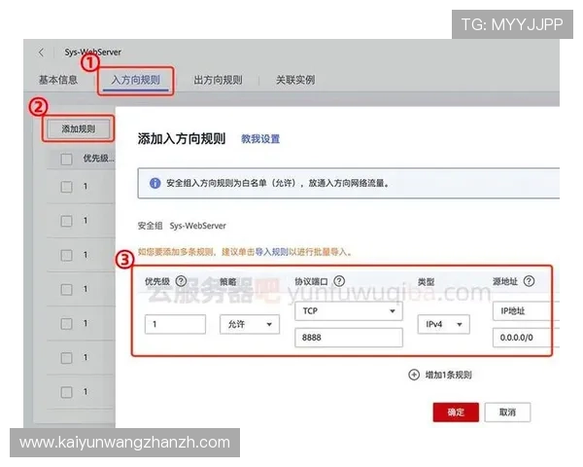Check the second rule row checkbox
Screen dimensions: 583x467
click(66, 221)
